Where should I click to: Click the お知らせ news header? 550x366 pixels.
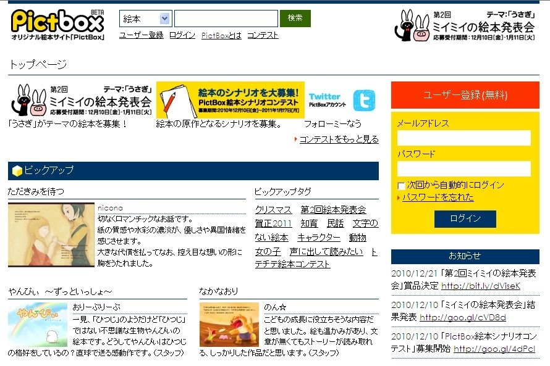[x=465, y=256]
